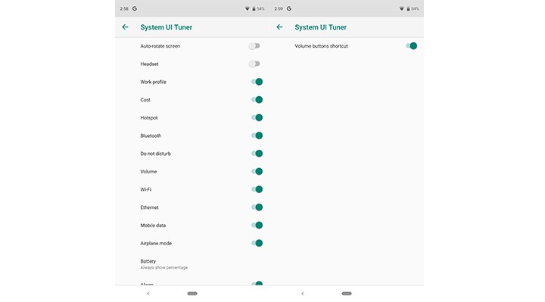The image size is (545, 302).
Task: Tap the Airplane mode label
Action: pos(156,243)
